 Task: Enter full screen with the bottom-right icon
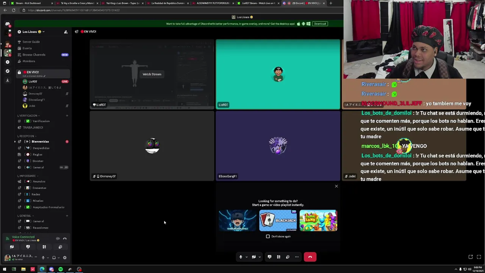click(x=479, y=257)
